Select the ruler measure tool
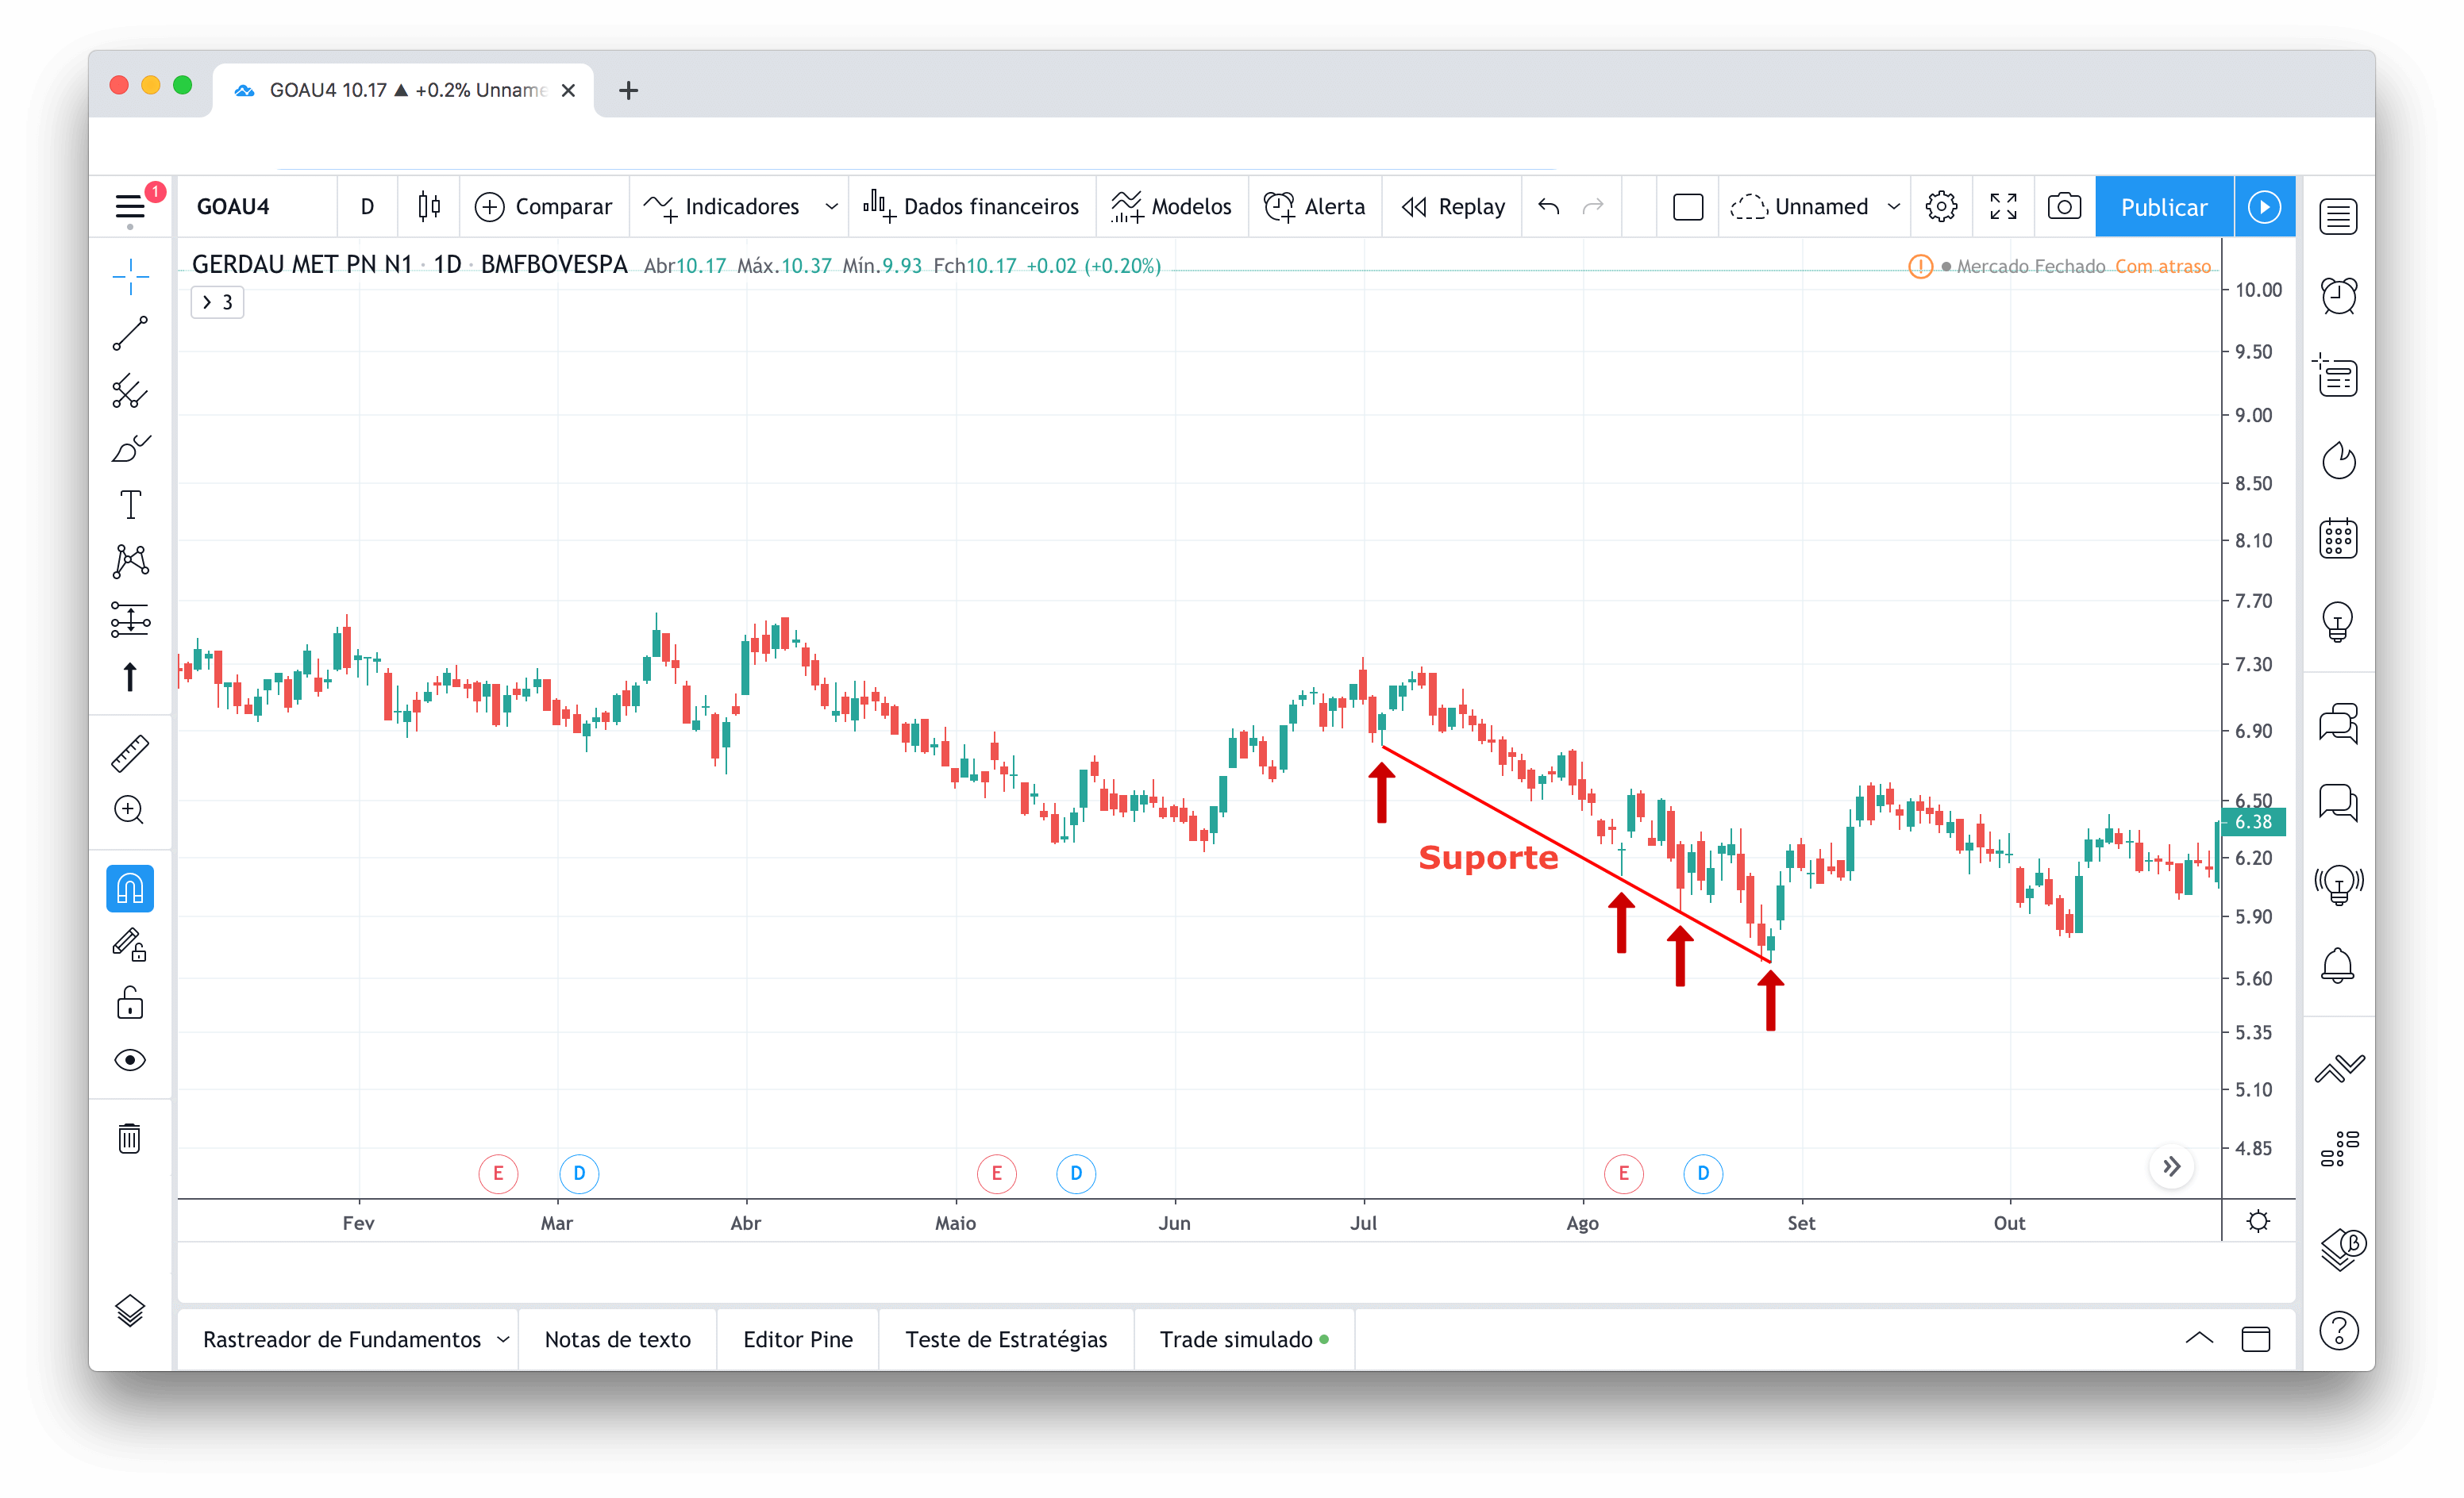Screen dimensions: 2464x1498 pyautogui.click(x=130, y=752)
